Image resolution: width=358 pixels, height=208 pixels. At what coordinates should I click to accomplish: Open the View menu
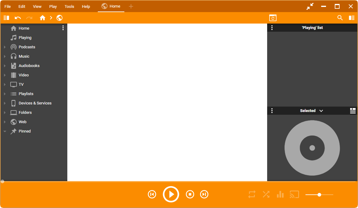[37, 6]
